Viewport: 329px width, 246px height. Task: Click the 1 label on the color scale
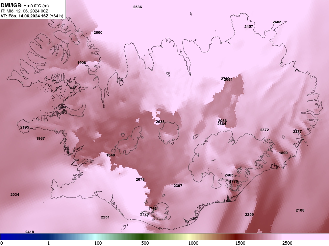[48, 243]
